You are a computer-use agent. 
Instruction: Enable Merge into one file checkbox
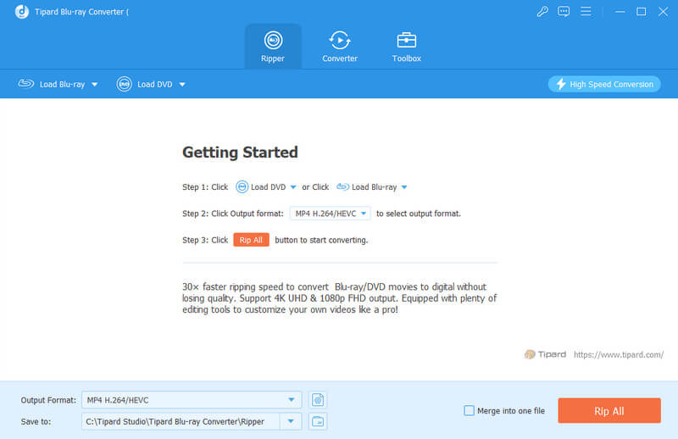point(470,410)
